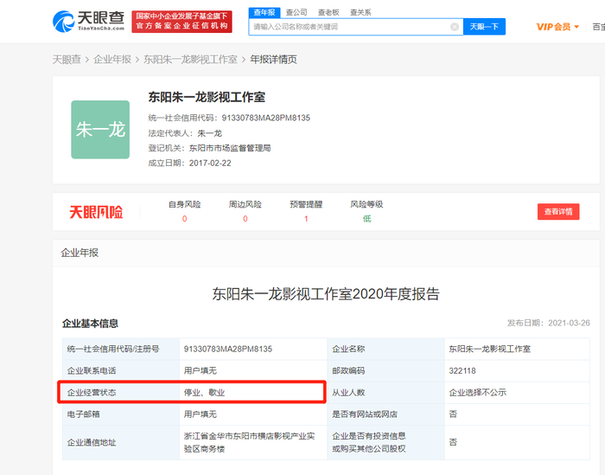Open 天眼查 breadcrumb home link
This screenshot has height=475, width=605.
[66, 60]
